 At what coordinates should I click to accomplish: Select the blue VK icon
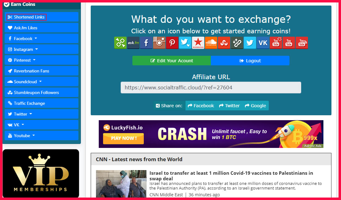(263, 43)
